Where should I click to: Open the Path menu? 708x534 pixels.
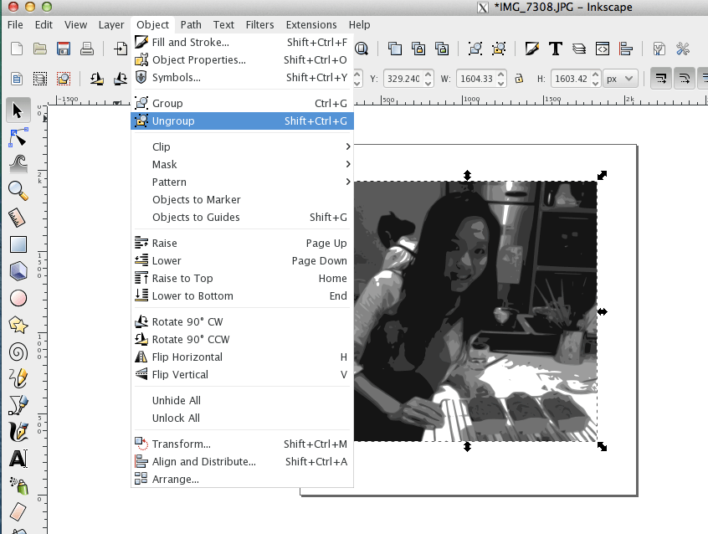click(191, 24)
